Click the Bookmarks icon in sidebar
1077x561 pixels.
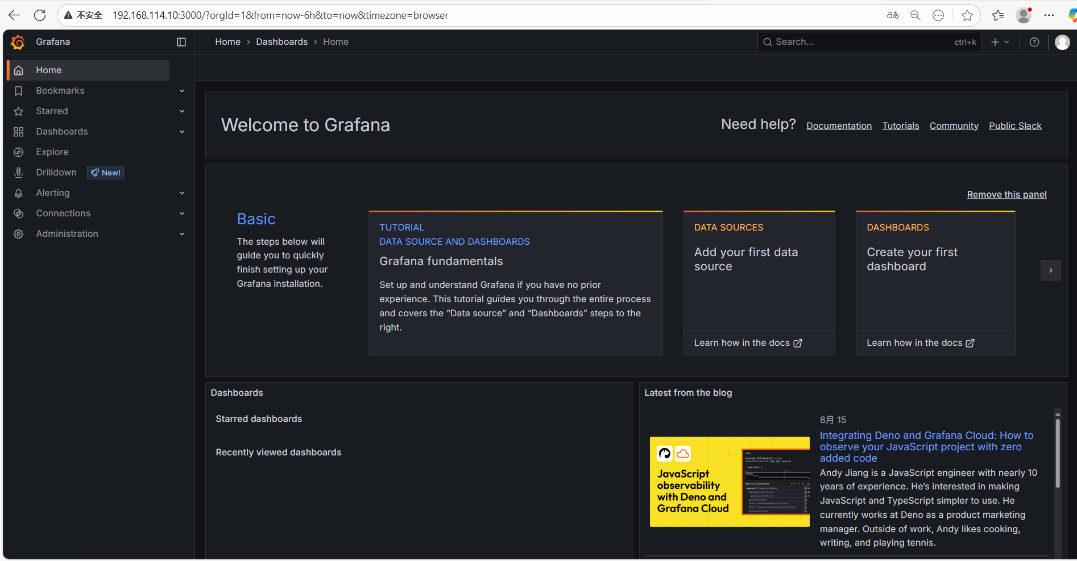tap(19, 91)
